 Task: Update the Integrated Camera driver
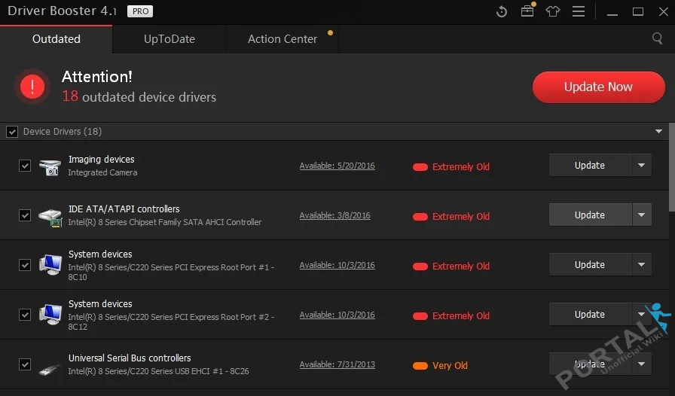(x=590, y=166)
